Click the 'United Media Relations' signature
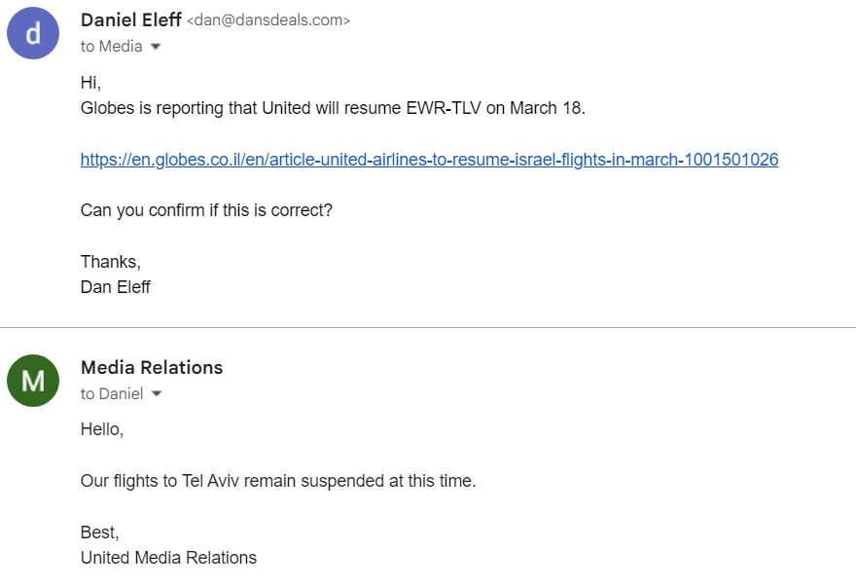The image size is (856, 588). coord(168,558)
